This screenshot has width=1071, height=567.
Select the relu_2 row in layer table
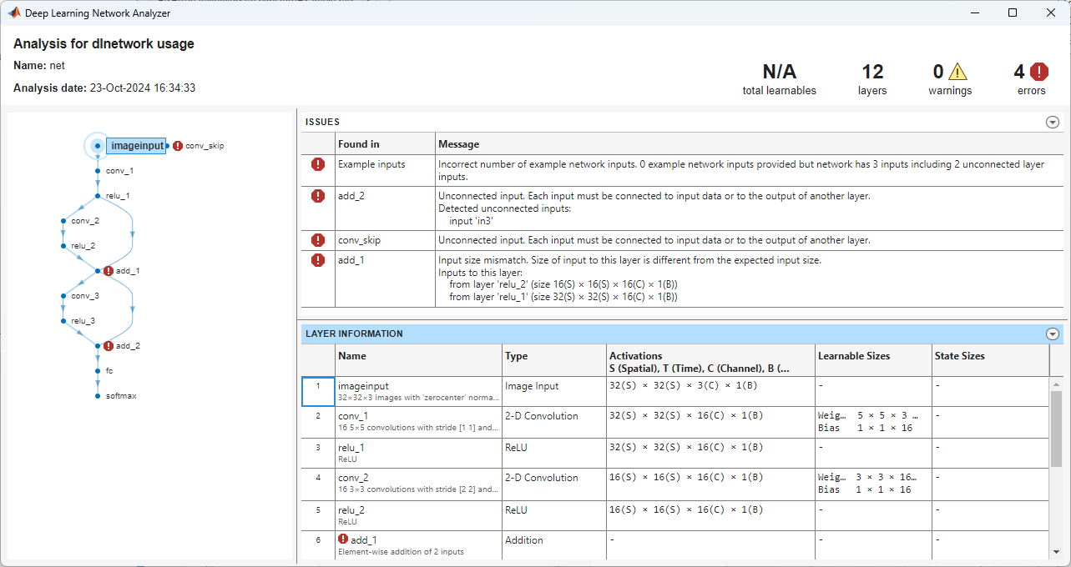point(417,515)
